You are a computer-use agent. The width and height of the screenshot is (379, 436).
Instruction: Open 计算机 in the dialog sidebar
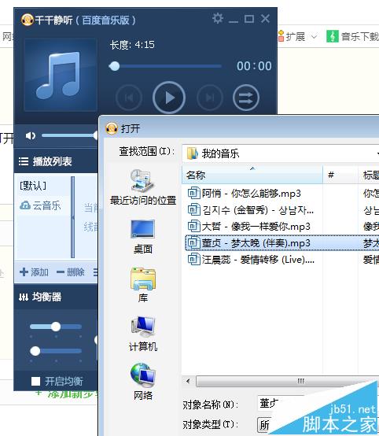point(143,334)
